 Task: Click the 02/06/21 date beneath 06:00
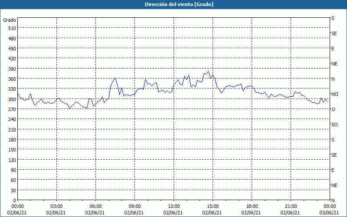click(95, 213)
